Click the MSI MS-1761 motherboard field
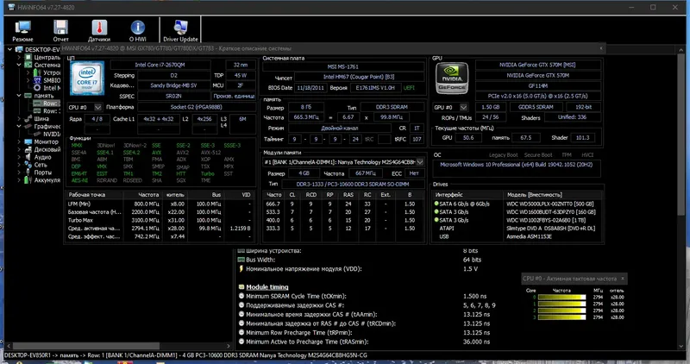The width and height of the screenshot is (690, 364). click(x=343, y=67)
